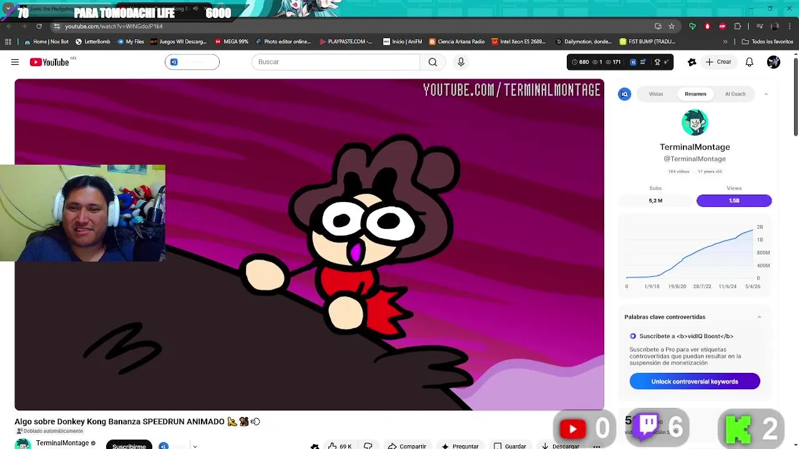Click the Chrome tab search dropdown arrow
This screenshot has width=799, height=449.
pos(8,9)
